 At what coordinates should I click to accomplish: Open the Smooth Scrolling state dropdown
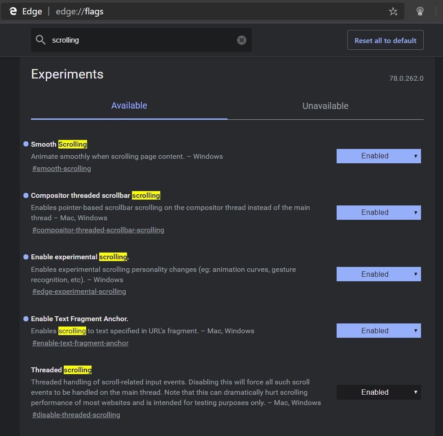click(x=378, y=156)
